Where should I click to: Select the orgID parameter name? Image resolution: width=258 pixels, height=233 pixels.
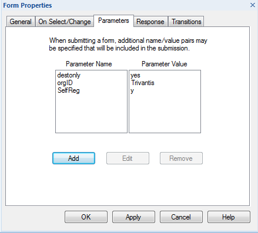click(65, 83)
